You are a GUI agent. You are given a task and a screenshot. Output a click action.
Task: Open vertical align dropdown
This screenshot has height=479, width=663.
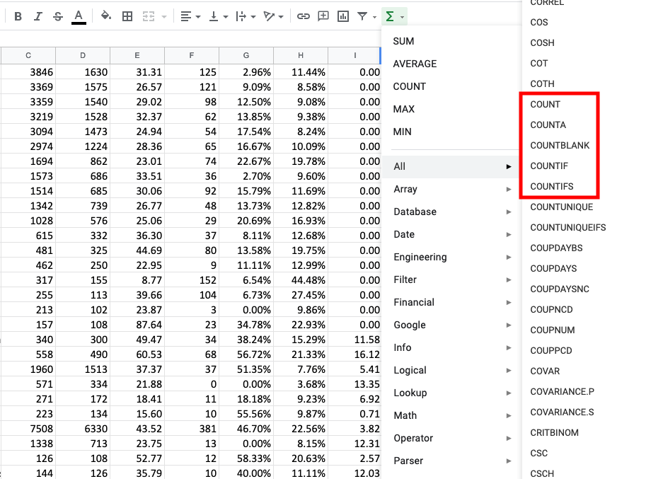click(x=219, y=16)
